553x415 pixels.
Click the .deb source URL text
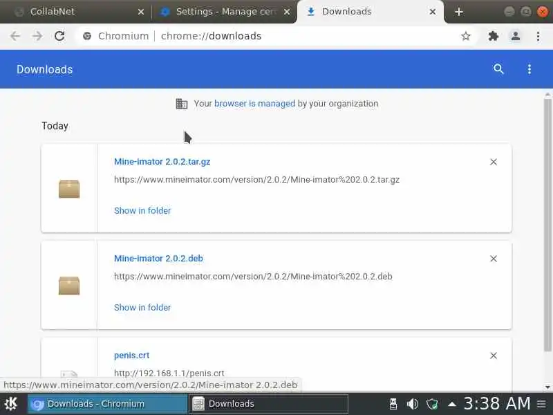pyautogui.click(x=253, y=276)
